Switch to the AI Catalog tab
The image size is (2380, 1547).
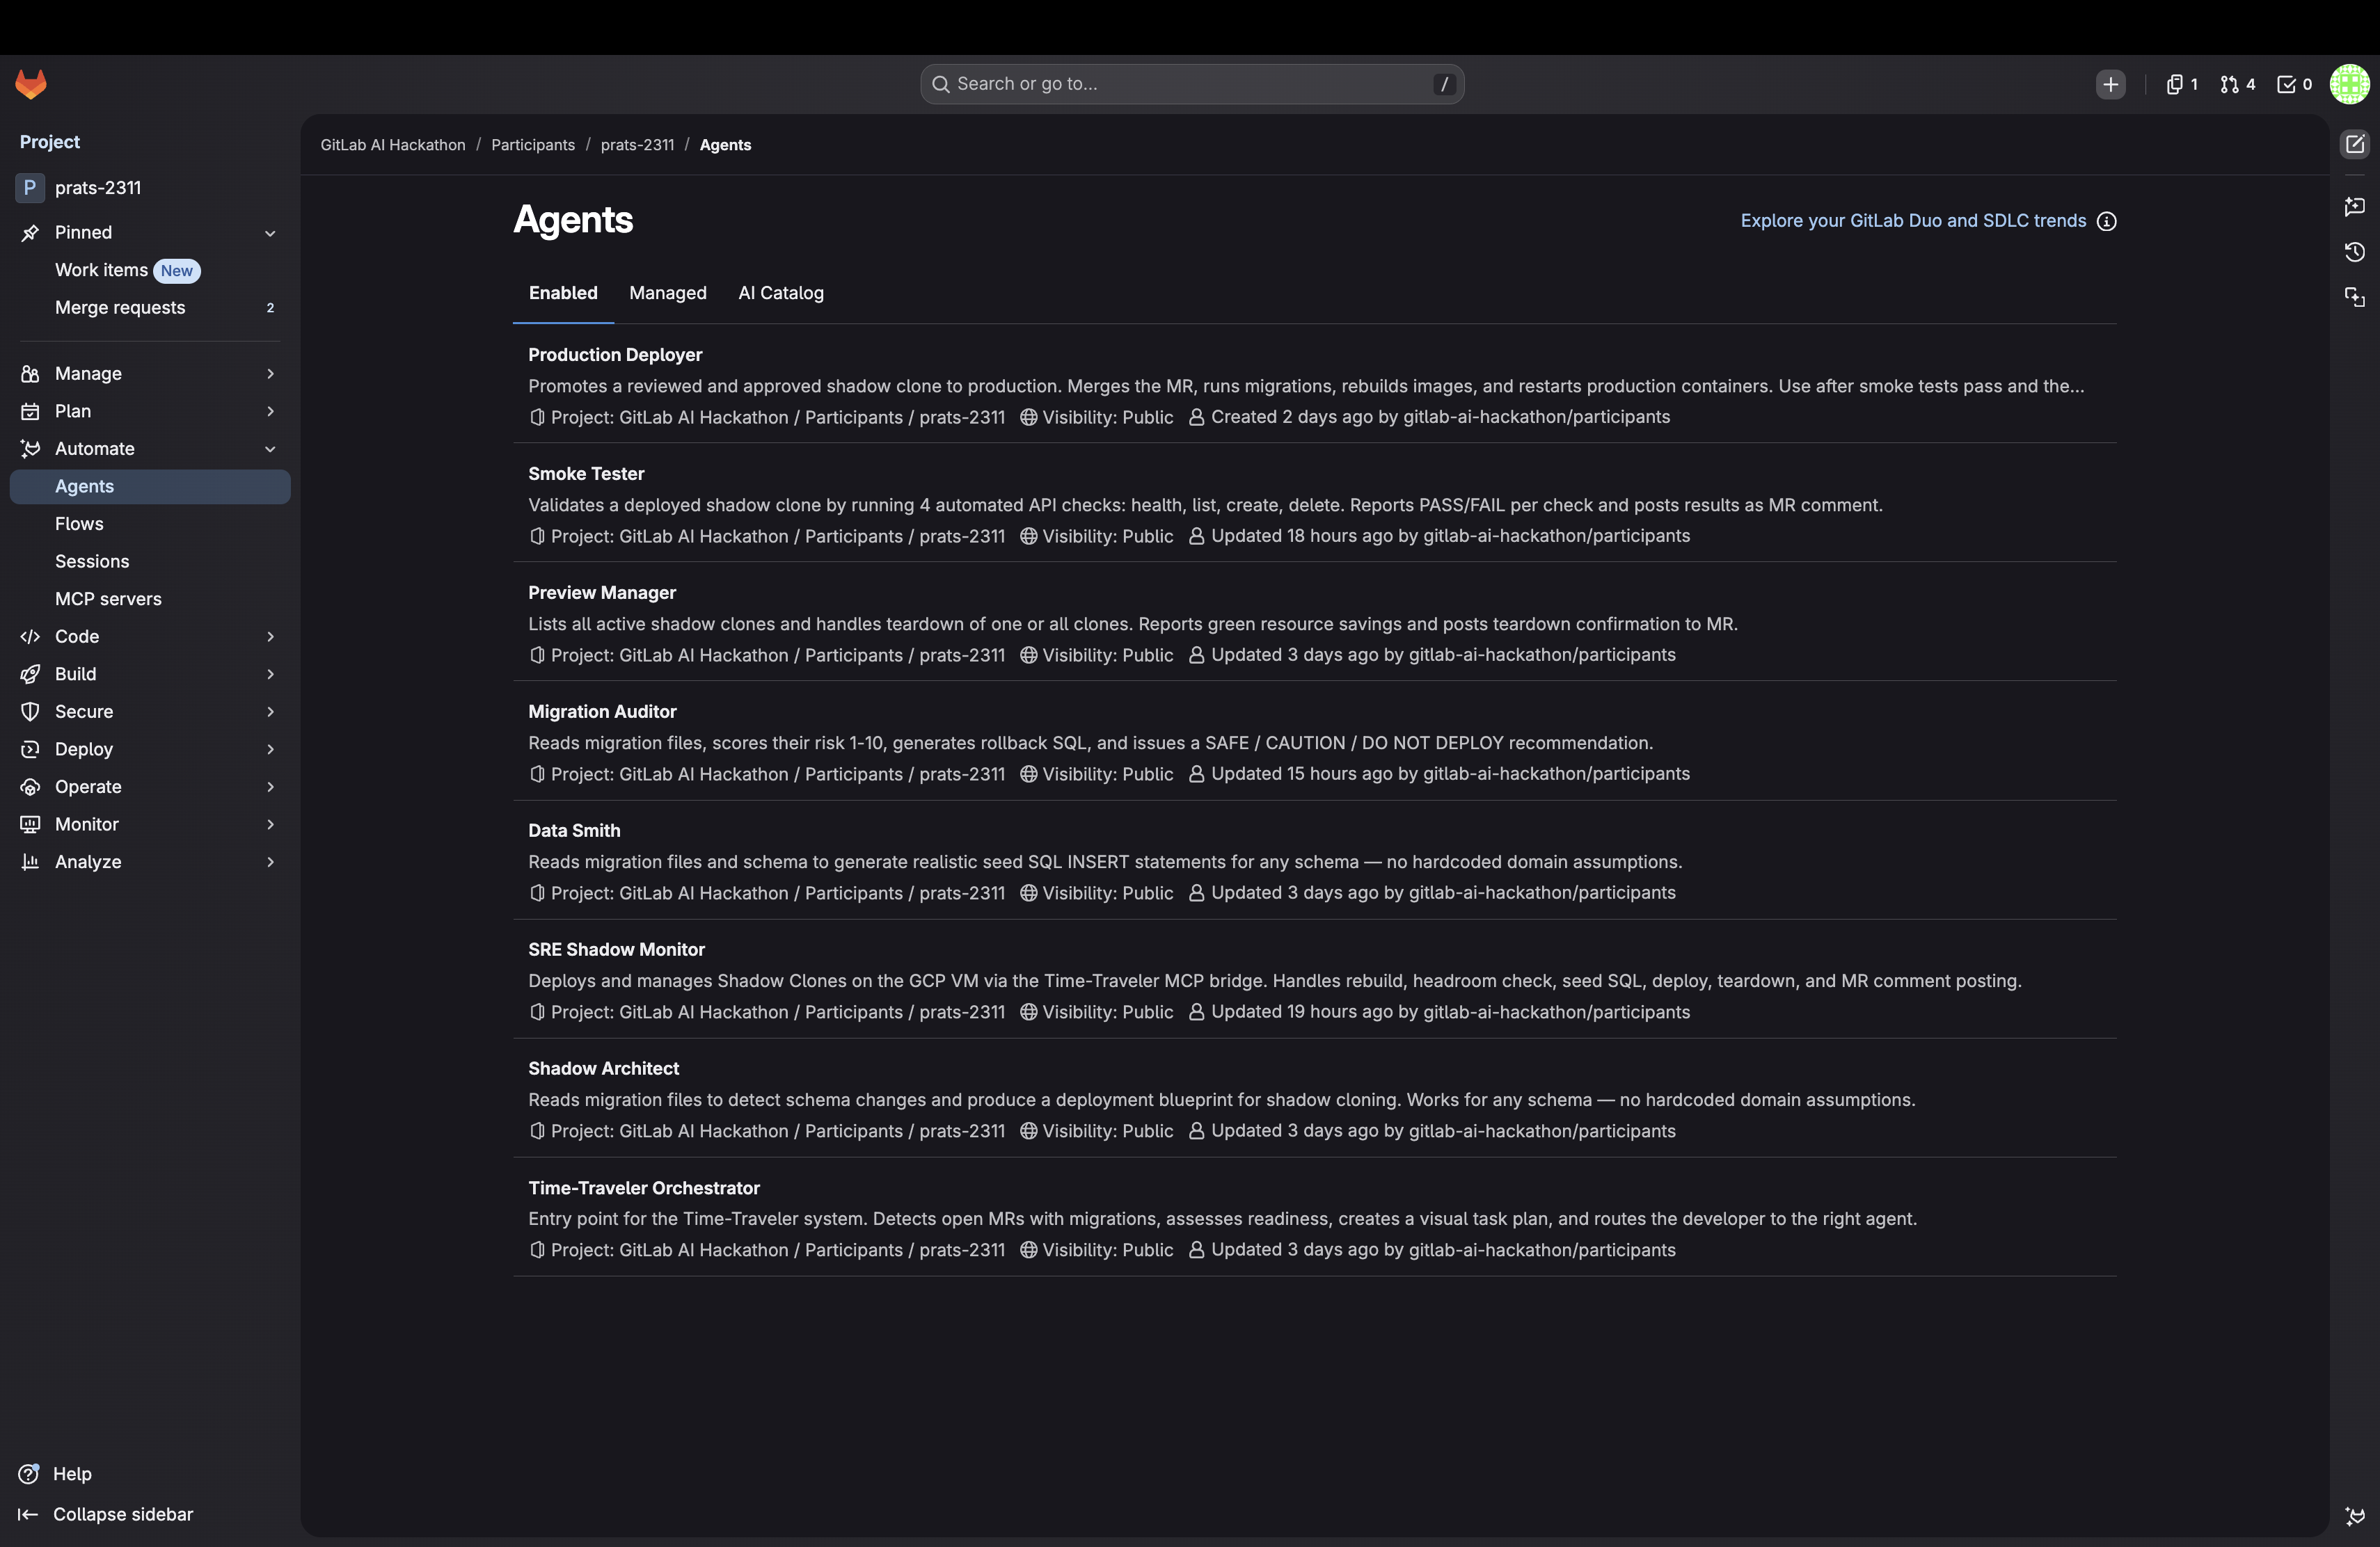tap(780, 293)
